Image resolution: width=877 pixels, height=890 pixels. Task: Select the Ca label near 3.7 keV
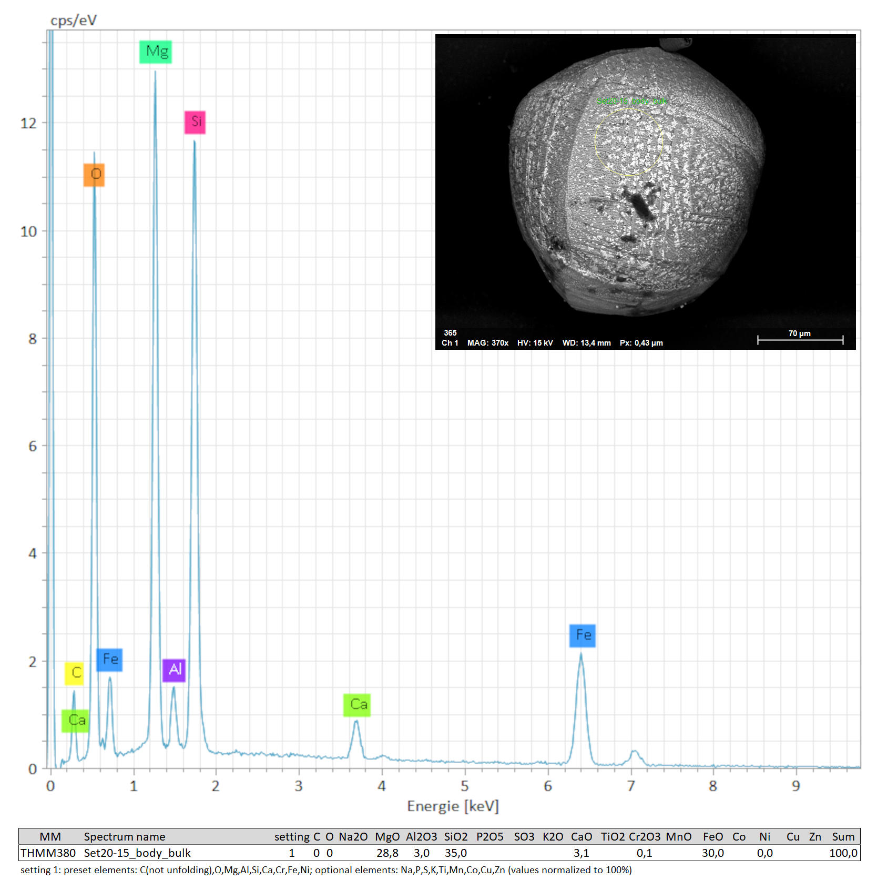coord(357,705)
